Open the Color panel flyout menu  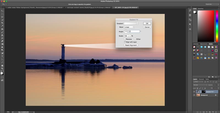pos(218,9)
